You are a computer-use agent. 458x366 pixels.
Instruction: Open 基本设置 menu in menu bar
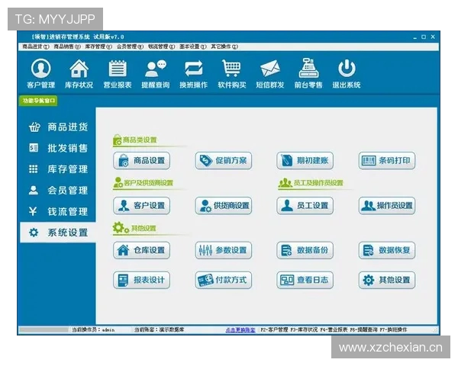[x=193, y=47]
